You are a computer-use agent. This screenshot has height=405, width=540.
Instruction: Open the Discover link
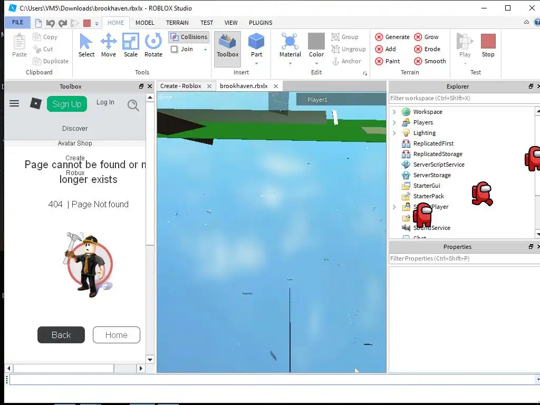[x=75, y=129]
